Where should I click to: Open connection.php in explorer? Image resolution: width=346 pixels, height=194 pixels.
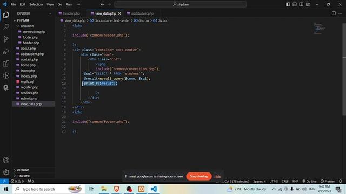34,32
